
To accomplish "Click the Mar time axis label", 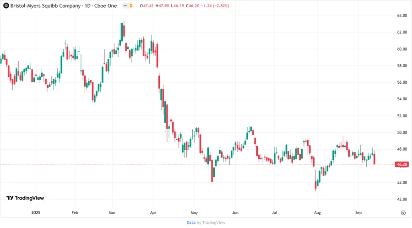I will point(112,212).
